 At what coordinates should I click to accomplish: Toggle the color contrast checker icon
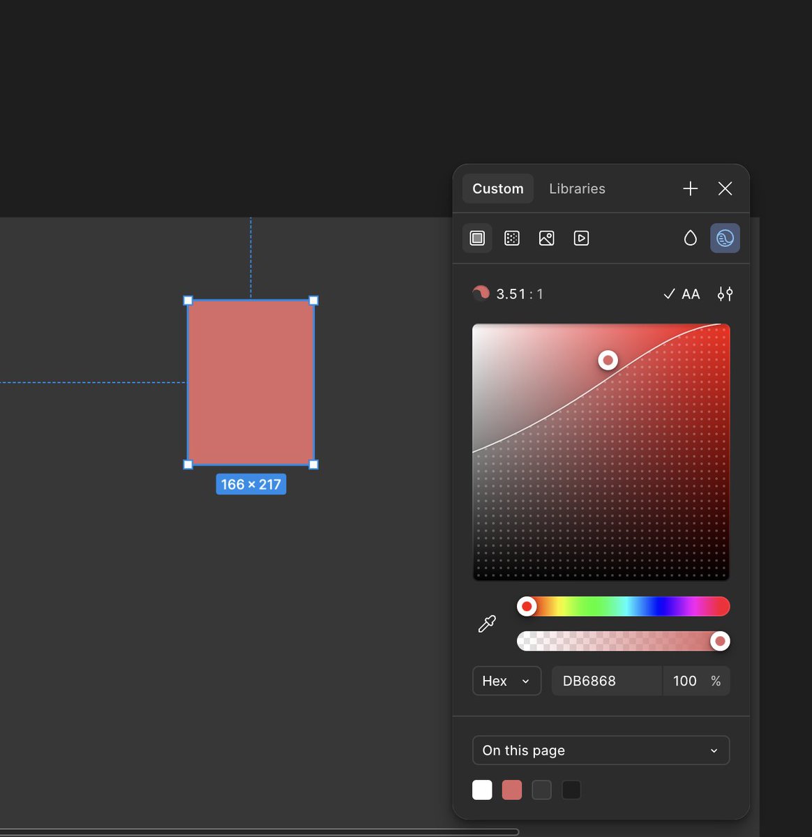725,239
